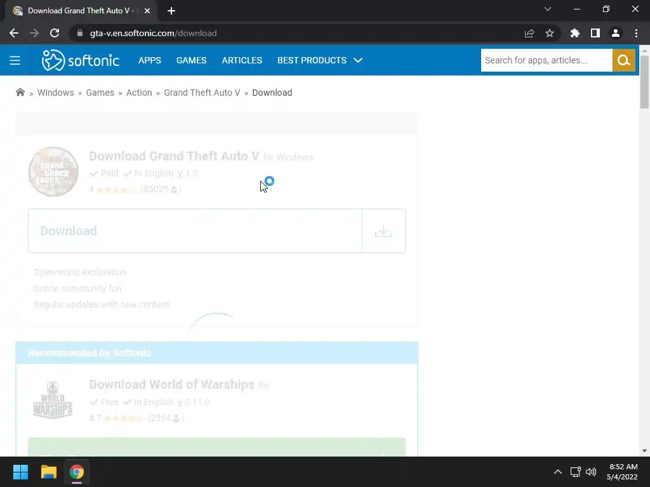
Task: Toggle the Chrome side panel
Action: (595, 33)
